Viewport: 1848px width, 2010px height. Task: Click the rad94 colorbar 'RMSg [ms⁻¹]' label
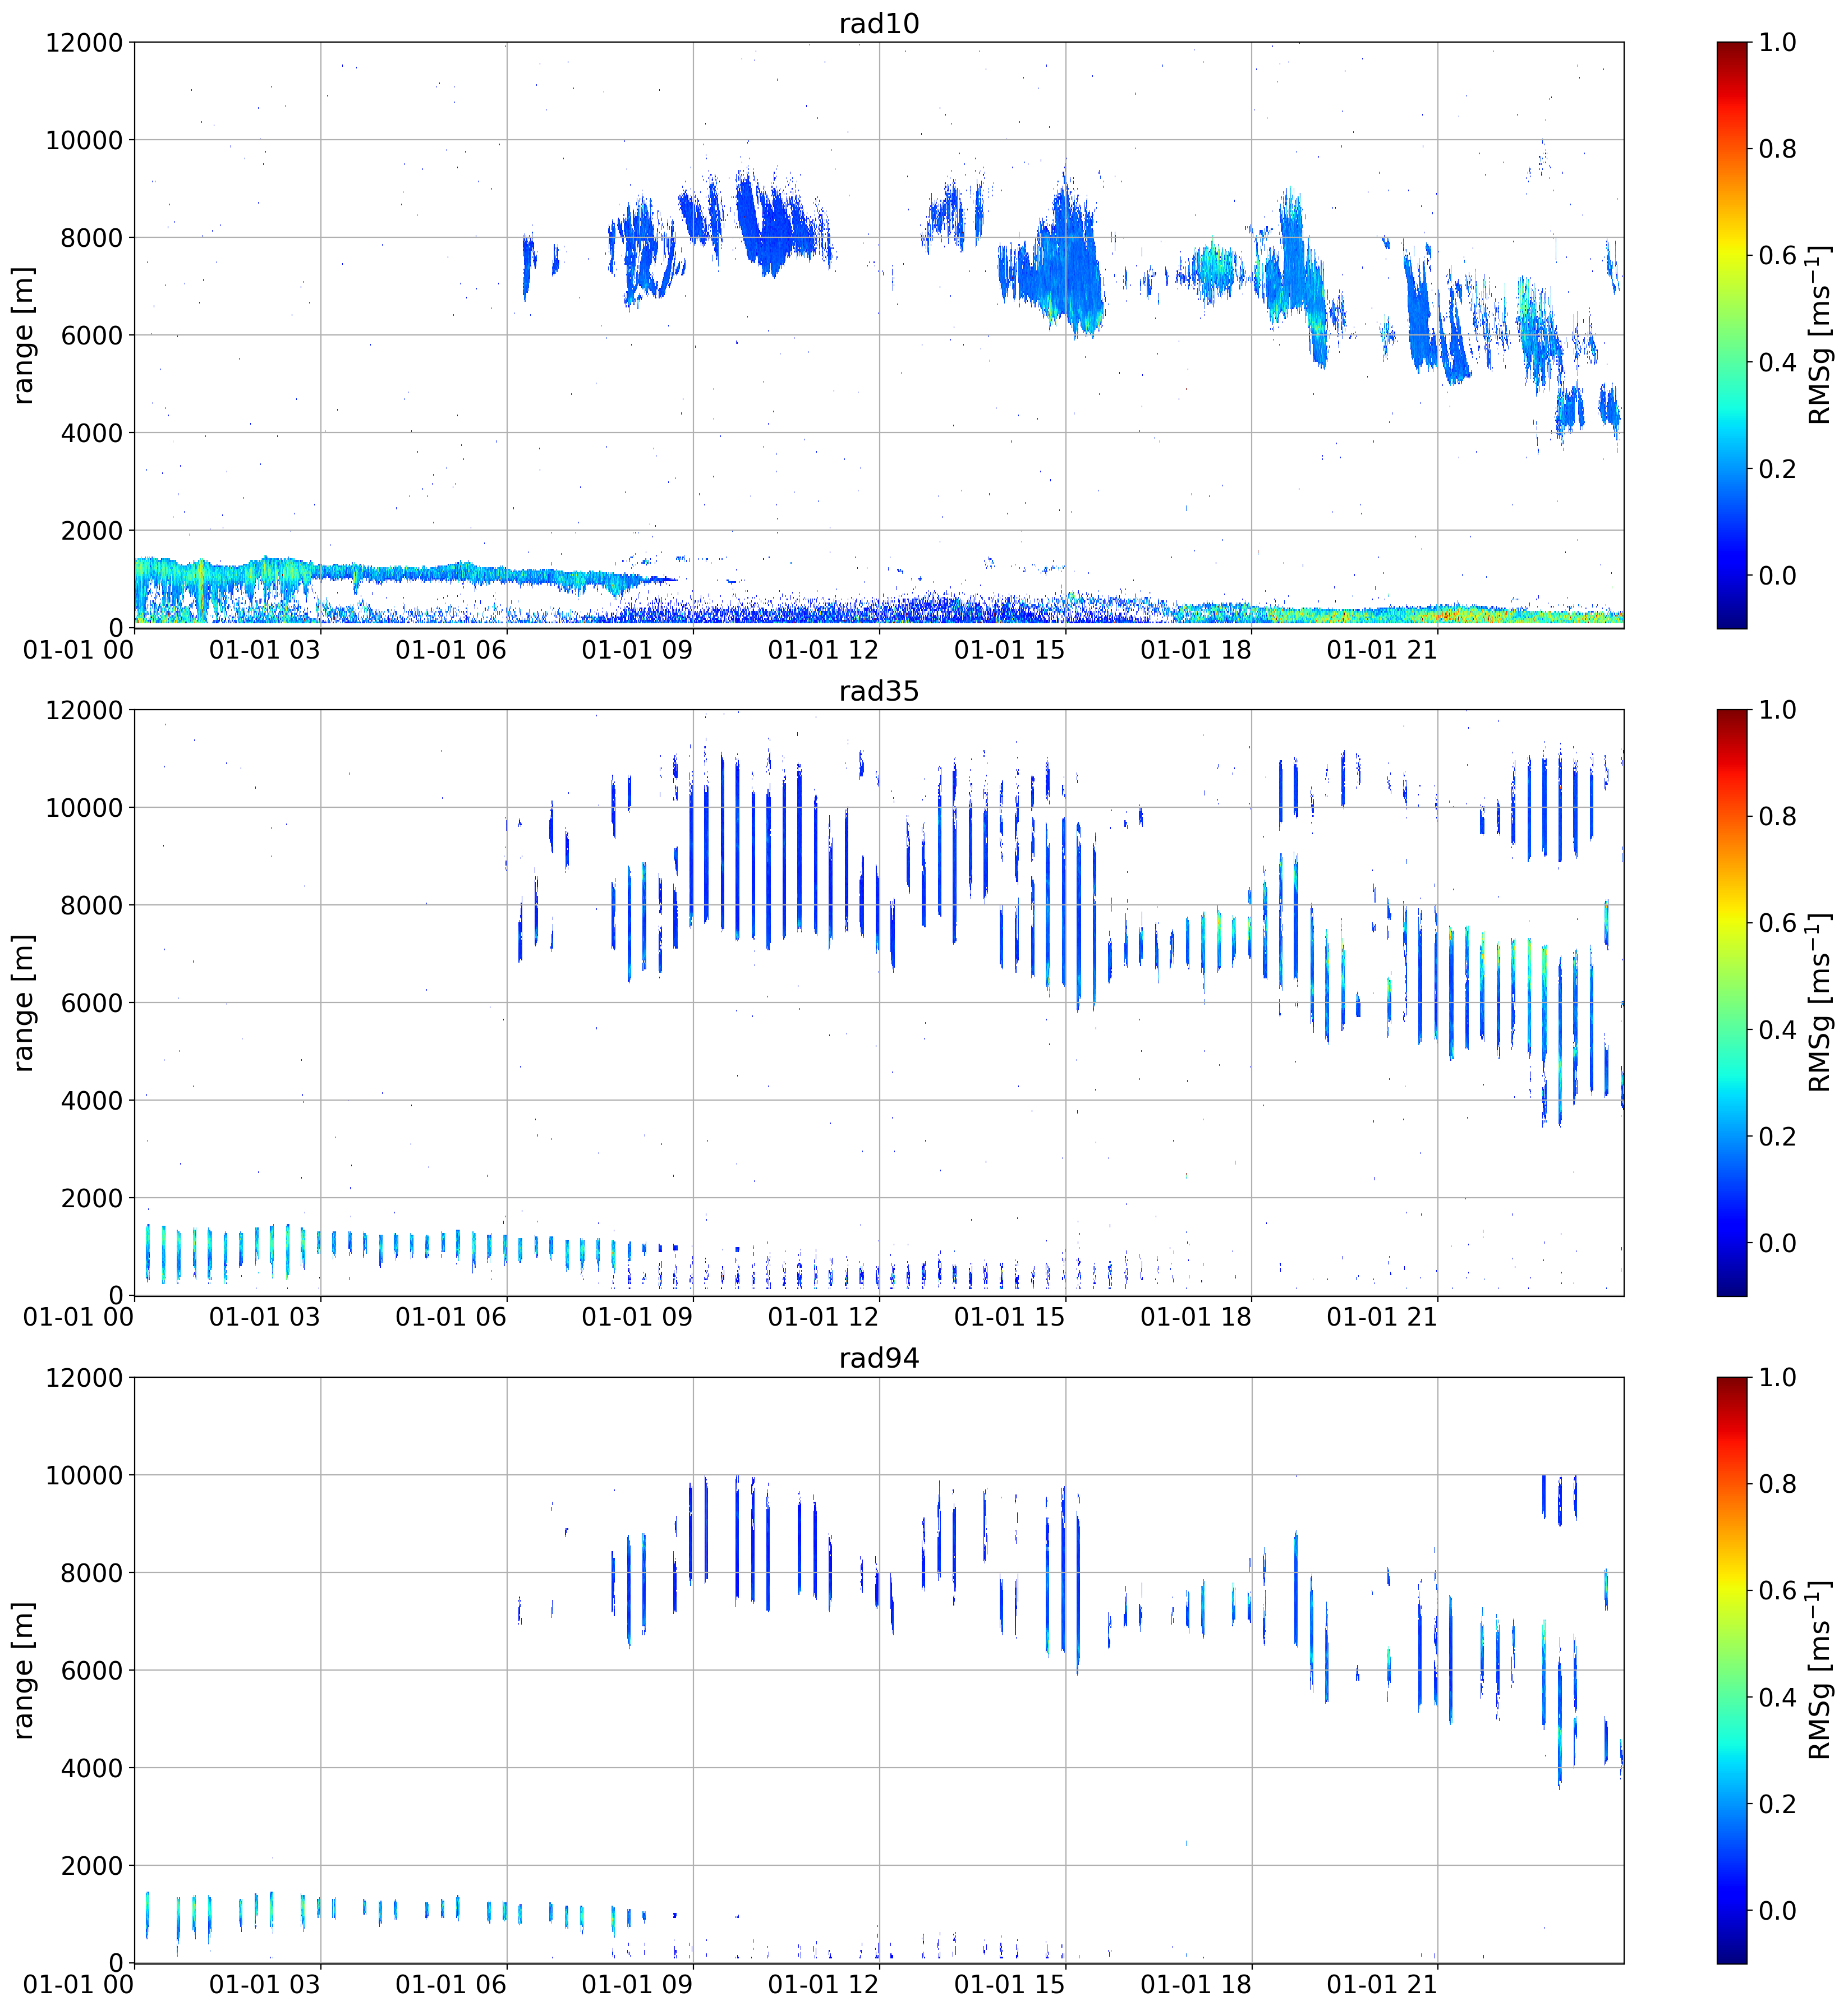point(1820,1670)
